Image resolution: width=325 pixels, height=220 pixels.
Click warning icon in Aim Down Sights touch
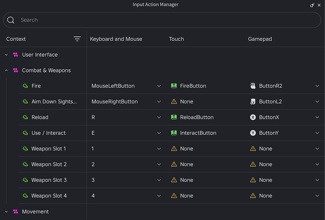tap(174, 102)
